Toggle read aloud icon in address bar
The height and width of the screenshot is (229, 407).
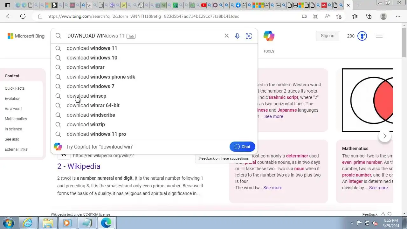[327, 16]
